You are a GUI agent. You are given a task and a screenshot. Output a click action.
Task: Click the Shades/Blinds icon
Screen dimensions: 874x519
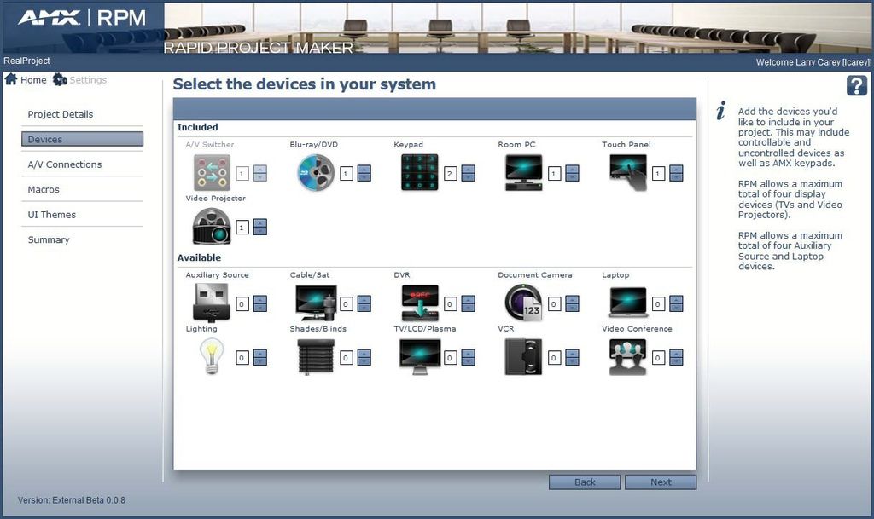[x=316, y=356]
